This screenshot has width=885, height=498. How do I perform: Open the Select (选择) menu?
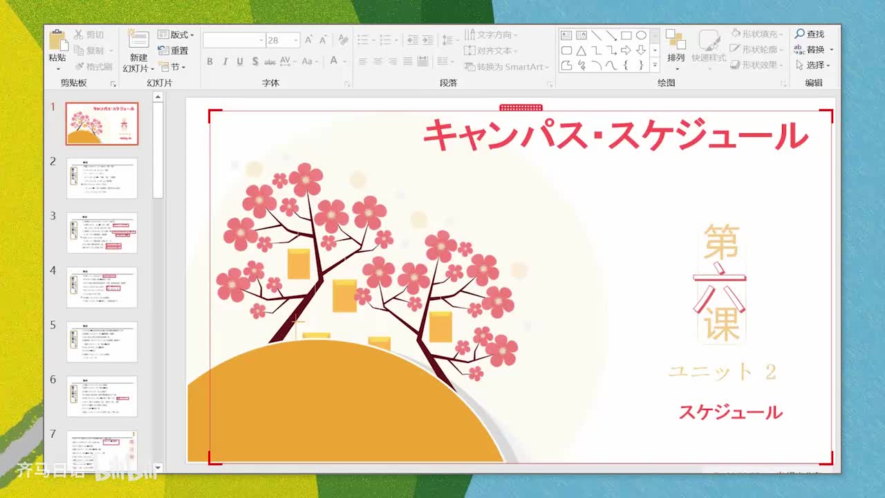click(813, 65)
